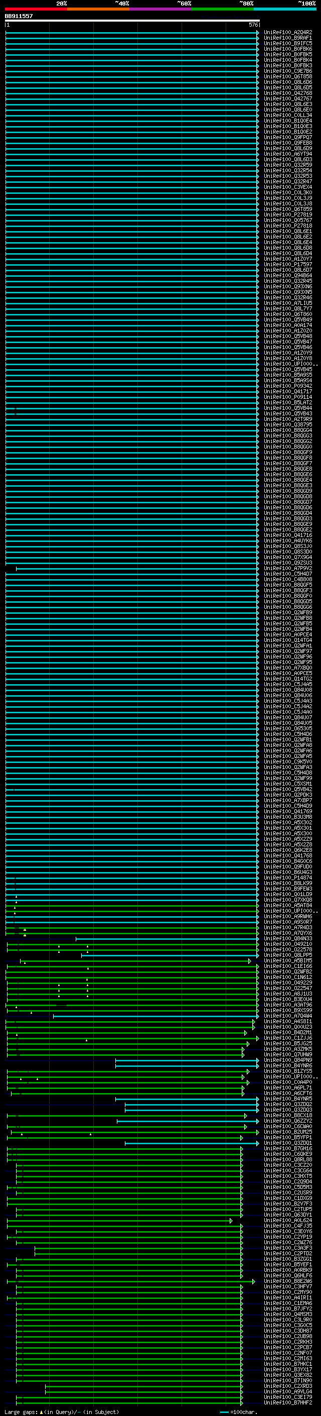This screenshot has height=1416, width=321.
Task: Select hit UniRef100_P09114
Action: pyautogui.click(x=288, y=397)
